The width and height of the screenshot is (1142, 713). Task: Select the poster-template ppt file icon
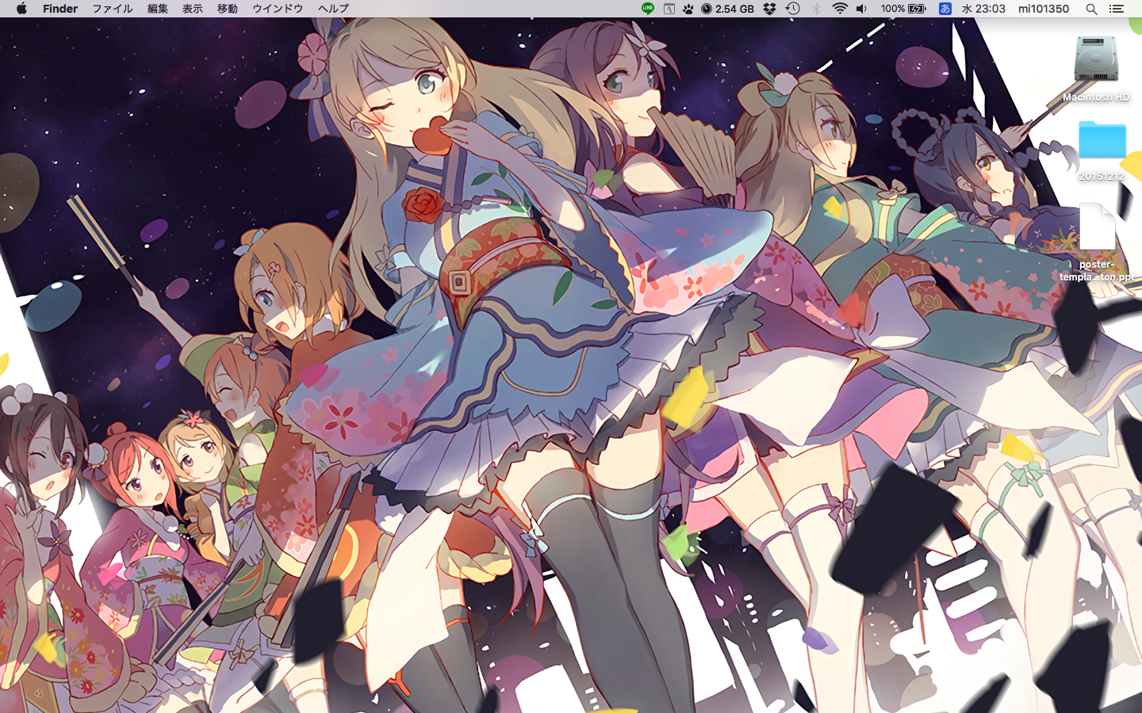click(x=1097, y=226)
